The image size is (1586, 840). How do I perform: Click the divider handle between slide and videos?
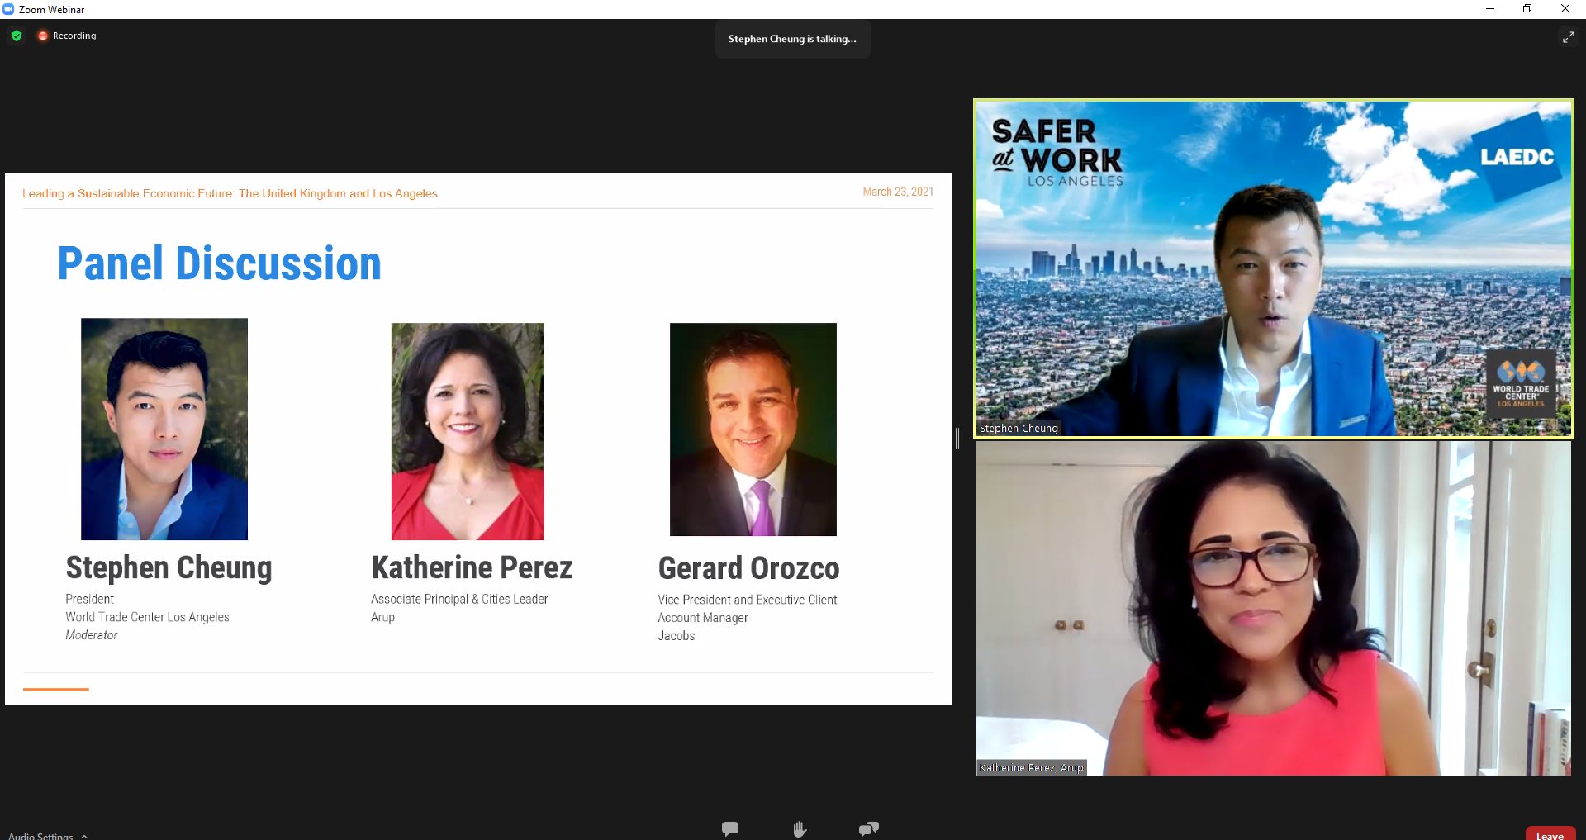957,439
